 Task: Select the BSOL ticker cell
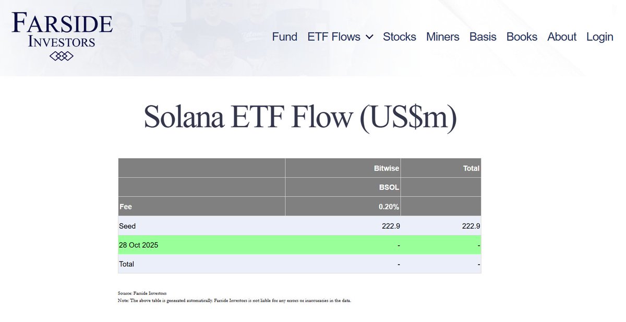[389, 187]
